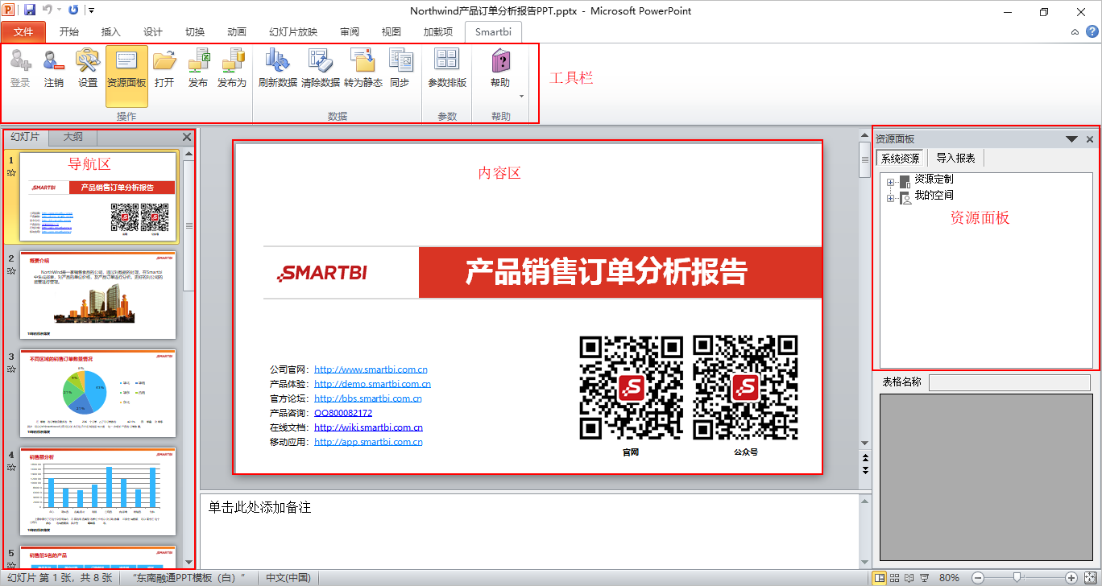Screen dimensions: 1102x586
Task: Click the 清除数据 clear data icon
Action: coord(321,61)
